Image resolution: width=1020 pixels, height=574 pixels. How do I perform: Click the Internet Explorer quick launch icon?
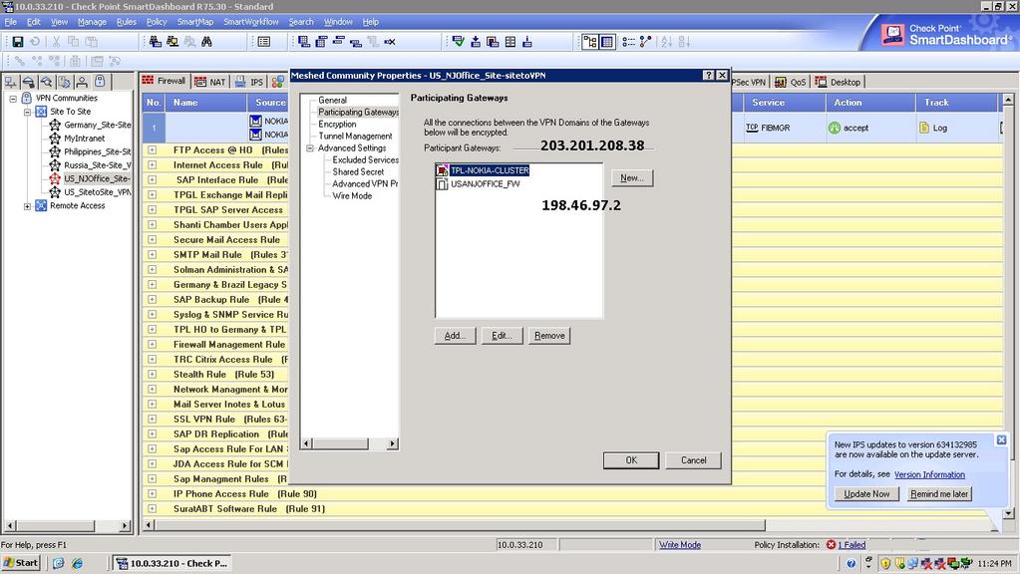[78, 564]
